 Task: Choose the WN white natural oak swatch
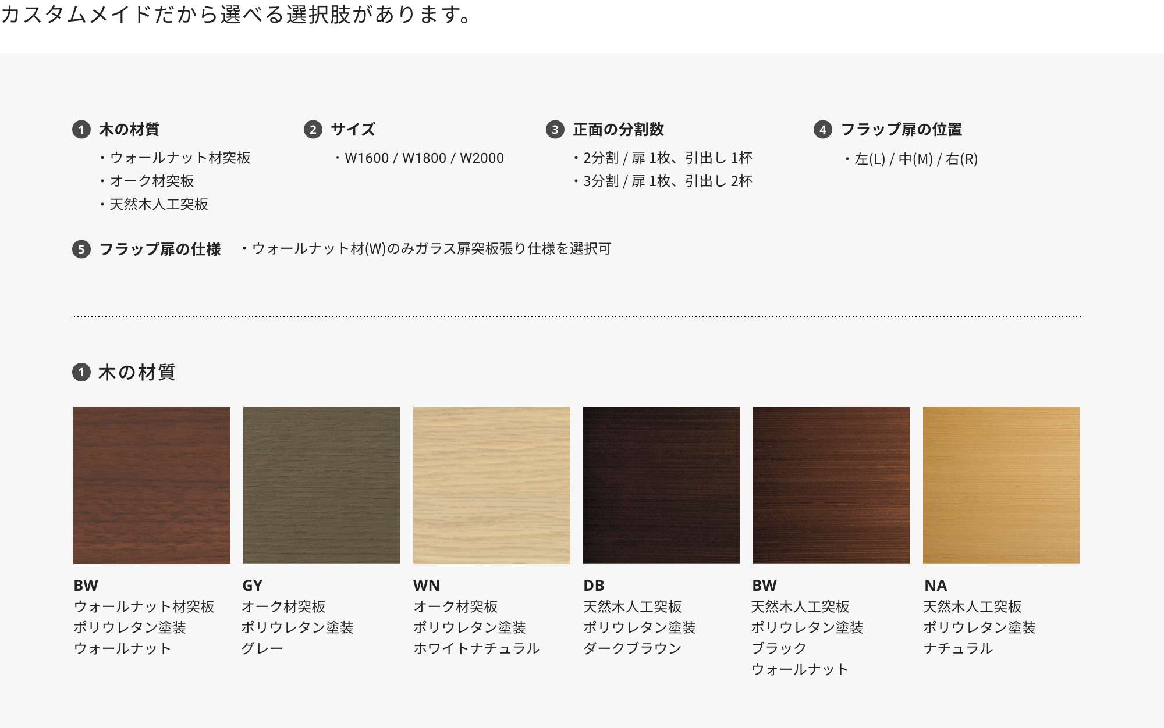coord(492,486)
